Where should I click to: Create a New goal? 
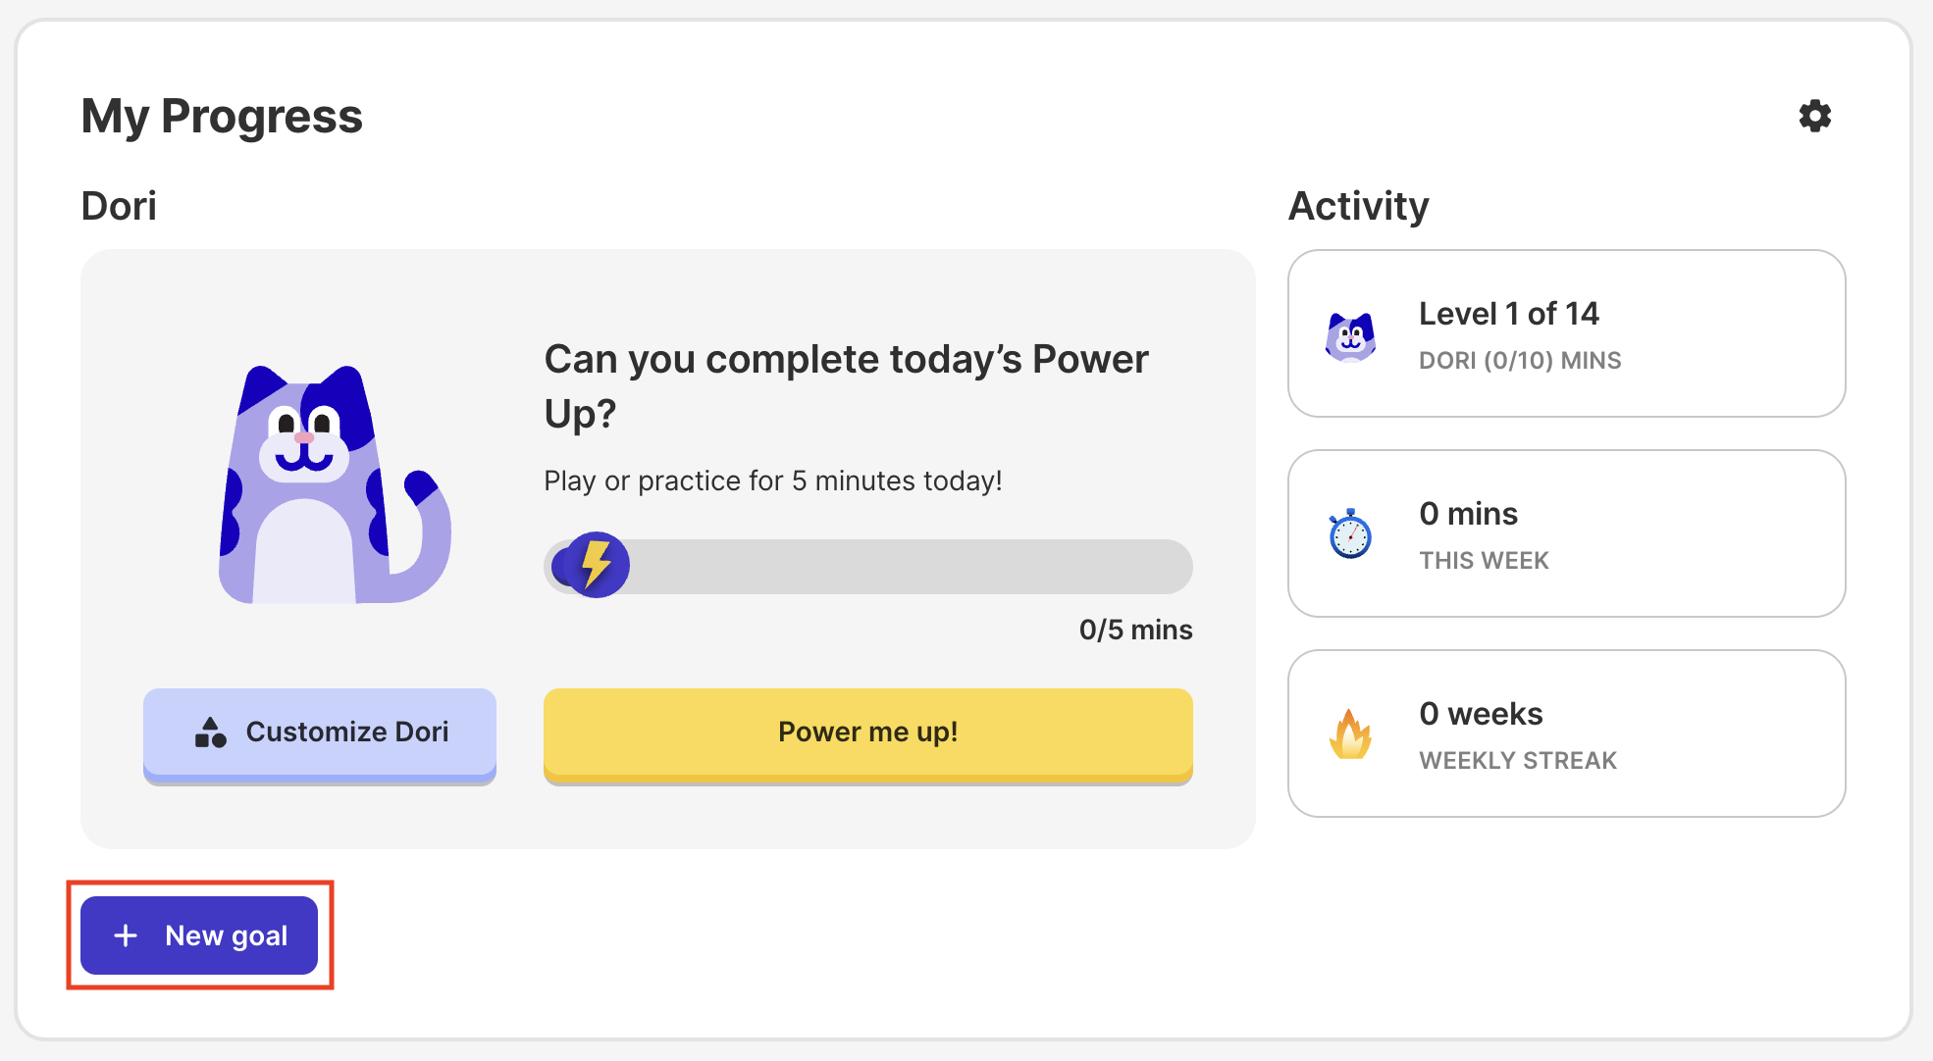[x=199, y=935]
